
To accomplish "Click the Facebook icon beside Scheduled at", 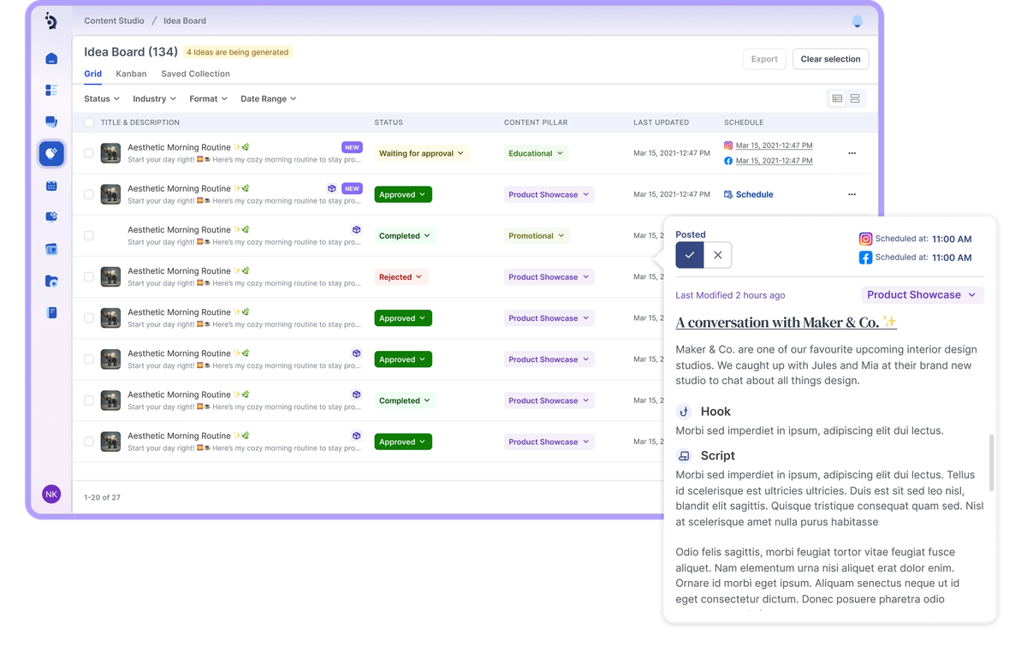I will click(865, 258).
